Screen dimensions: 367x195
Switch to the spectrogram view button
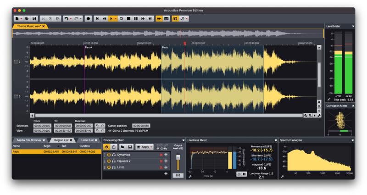[167, 18]
